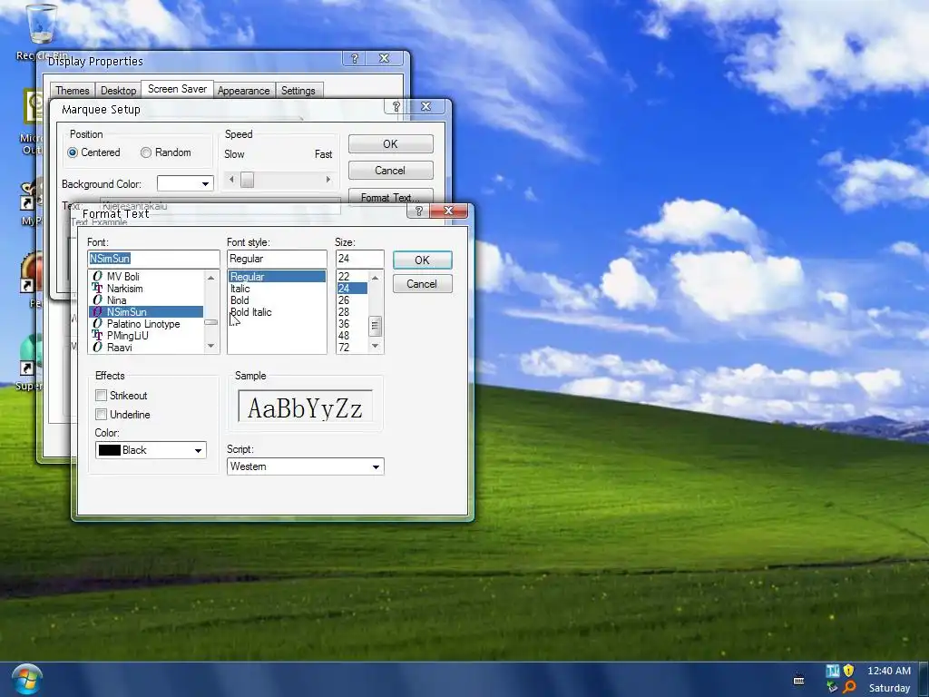Click the Font style input field
Screen dimensions: 929x697
point(277,259)
